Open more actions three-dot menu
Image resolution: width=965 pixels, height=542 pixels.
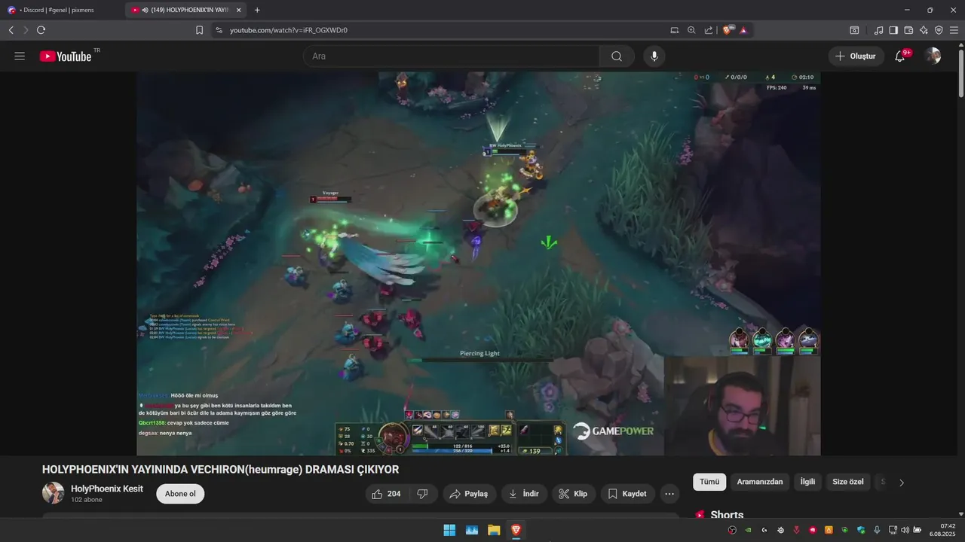[x=669, y=494]
